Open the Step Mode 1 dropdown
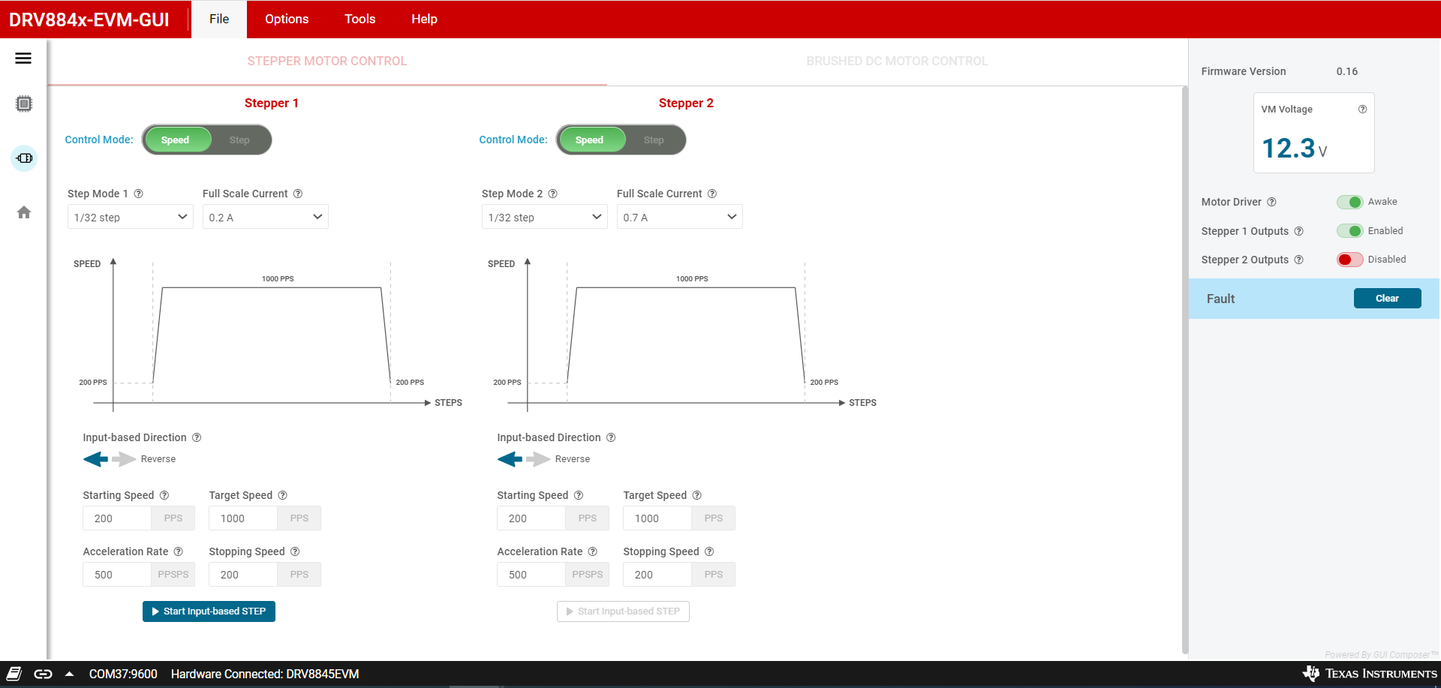1441x688 pixels. pyautogui.click(x=130, y=218)
